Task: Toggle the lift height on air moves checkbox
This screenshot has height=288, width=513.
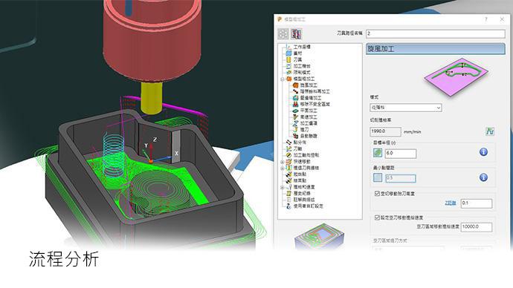Action: click(x=377, y=194)
